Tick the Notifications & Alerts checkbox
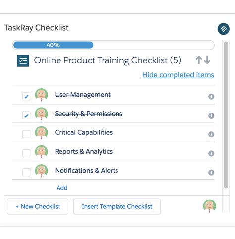The width and height of the screenshot is (235, 239). (26, 172)
